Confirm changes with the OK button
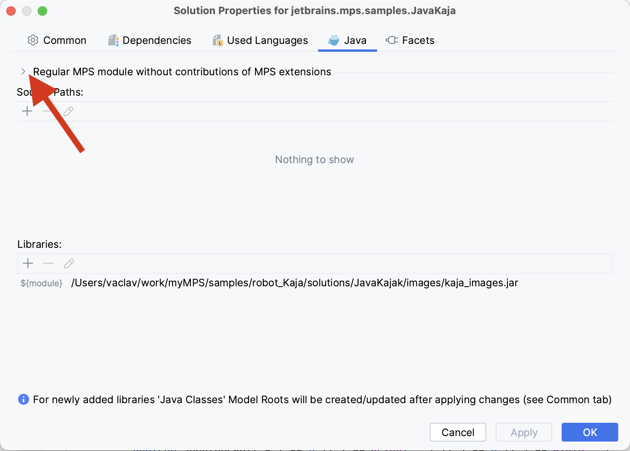630x451 pixels. [x=590, y=432]
